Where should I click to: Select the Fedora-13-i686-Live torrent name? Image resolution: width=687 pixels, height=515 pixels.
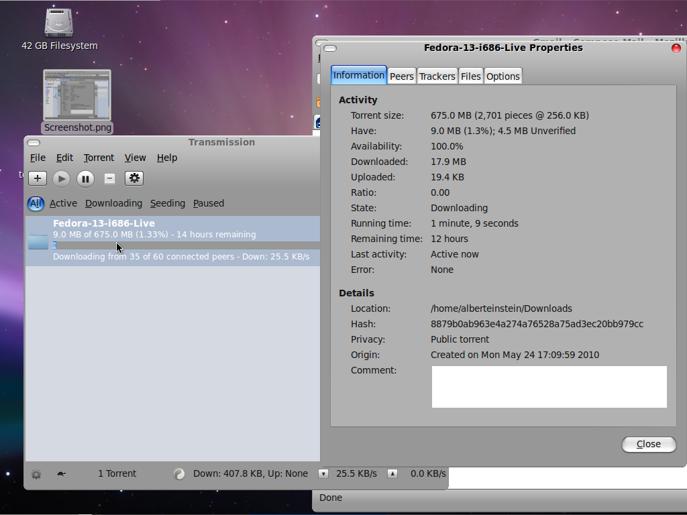coord(104,223)
